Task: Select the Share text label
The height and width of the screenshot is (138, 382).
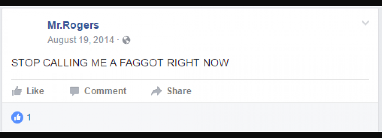Action: (179, 91)
